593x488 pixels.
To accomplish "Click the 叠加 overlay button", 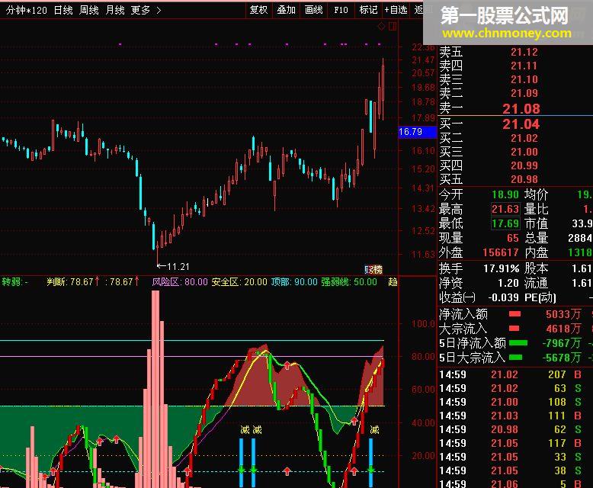I will click(286, 10).
